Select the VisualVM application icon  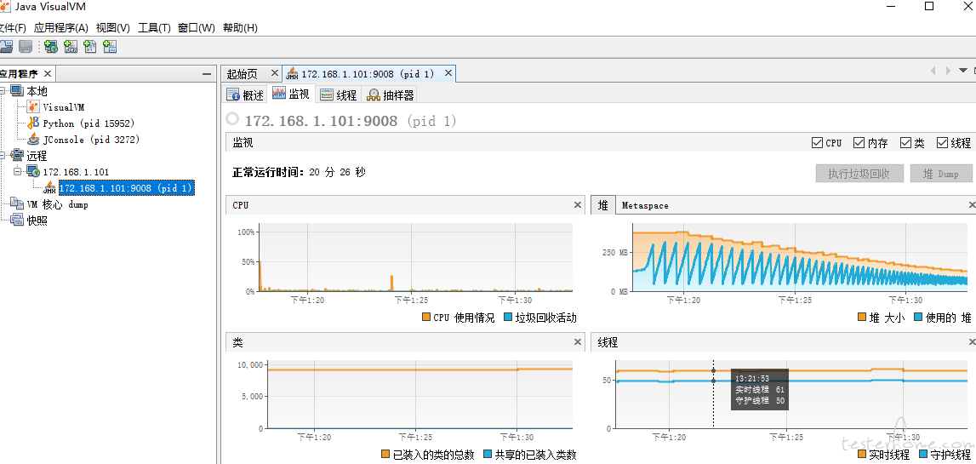pyautogui.click(x=33, y=107)
